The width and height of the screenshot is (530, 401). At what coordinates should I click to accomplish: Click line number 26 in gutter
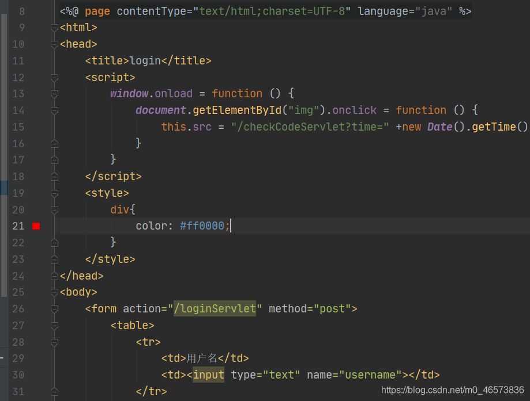[18, 309]
